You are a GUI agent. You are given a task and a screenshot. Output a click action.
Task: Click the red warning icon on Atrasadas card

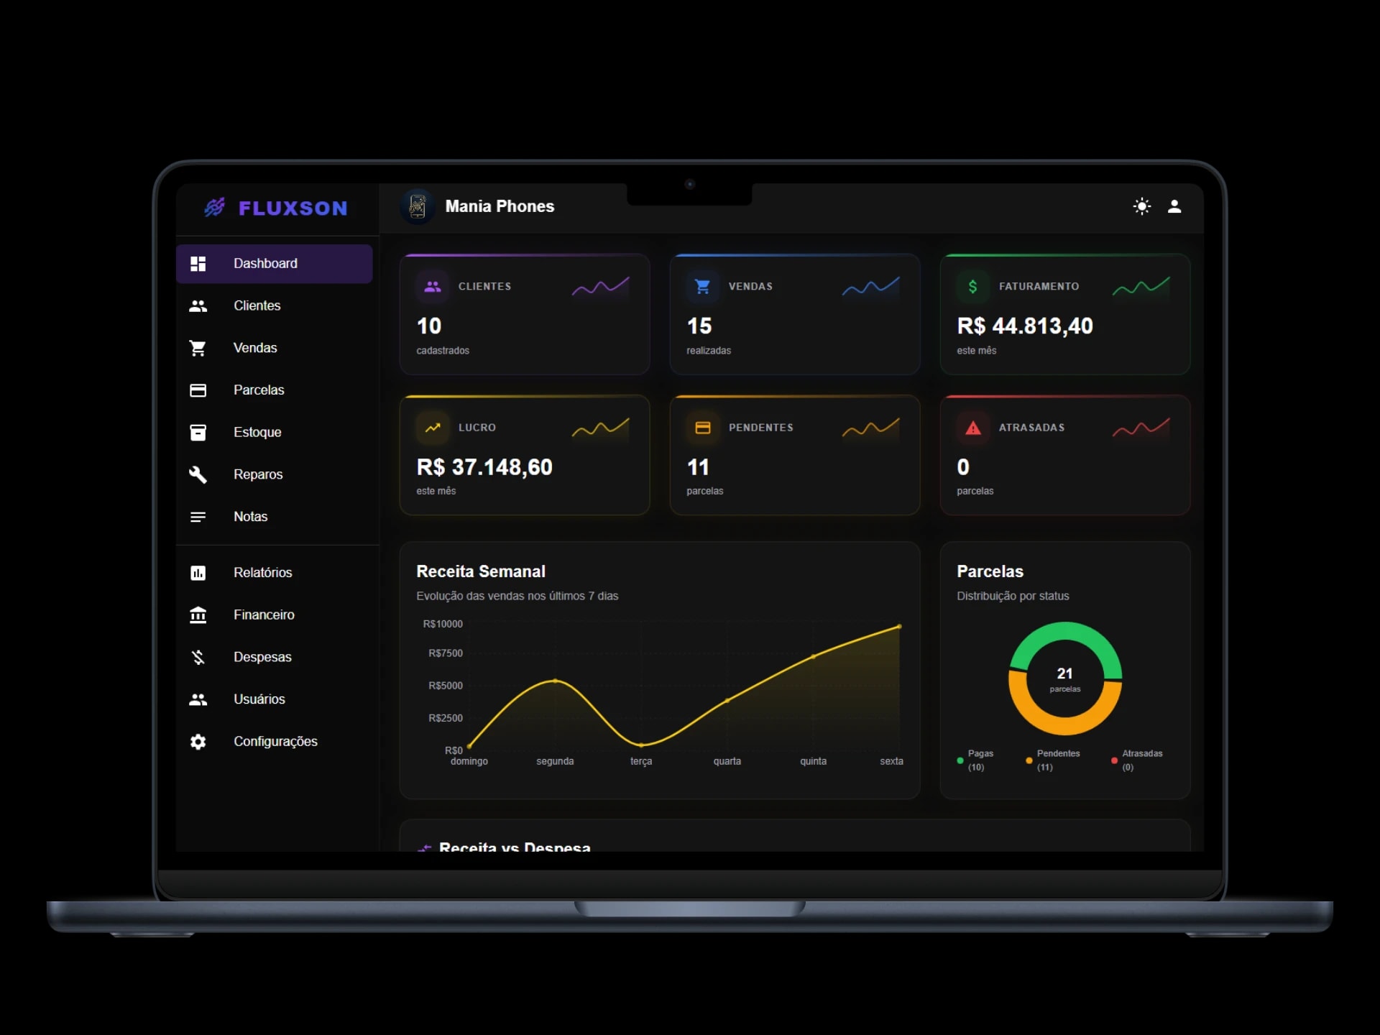pyautogui.click(x=973, y=428)
